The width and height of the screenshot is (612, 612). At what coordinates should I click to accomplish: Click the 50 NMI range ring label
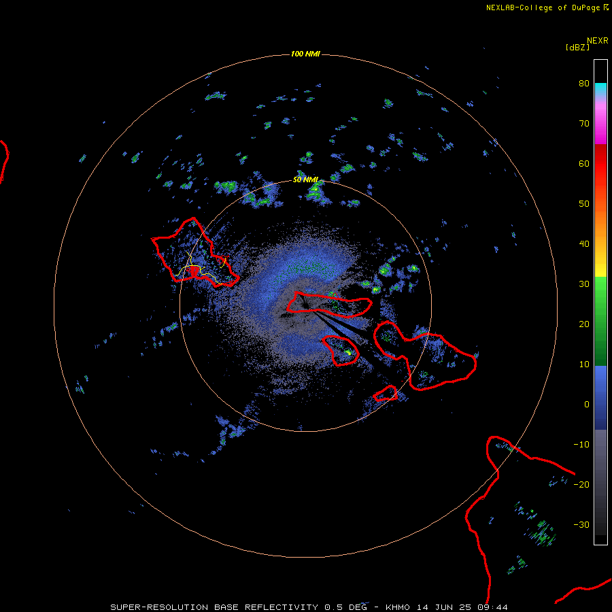coord(305,180)
